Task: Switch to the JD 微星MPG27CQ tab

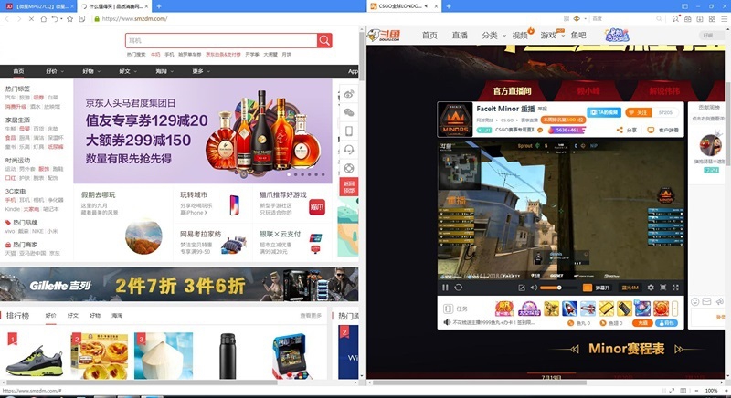Action: pos(38,6)
